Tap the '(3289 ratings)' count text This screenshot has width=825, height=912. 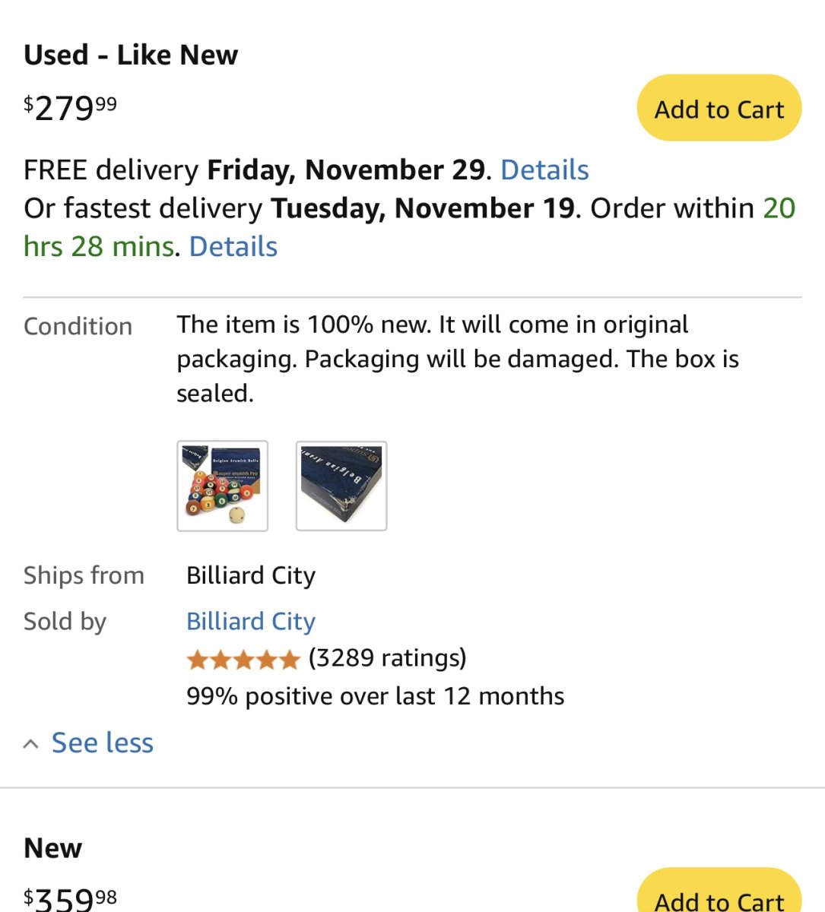tap(387, 657)
